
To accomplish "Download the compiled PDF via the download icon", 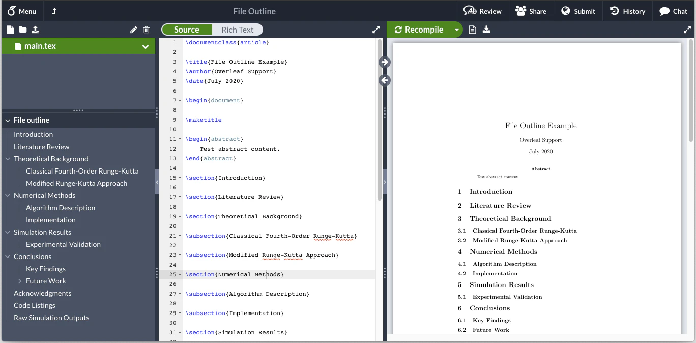I will [486, 30].
